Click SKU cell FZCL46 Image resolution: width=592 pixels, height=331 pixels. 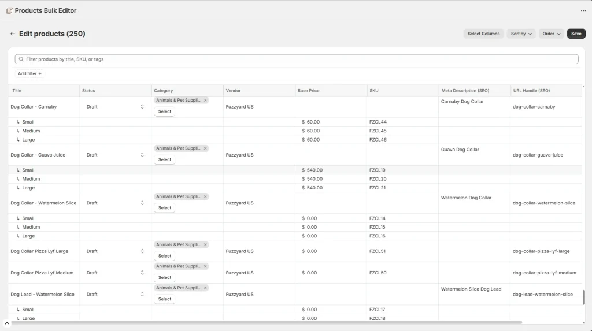[x=403, y=140]
